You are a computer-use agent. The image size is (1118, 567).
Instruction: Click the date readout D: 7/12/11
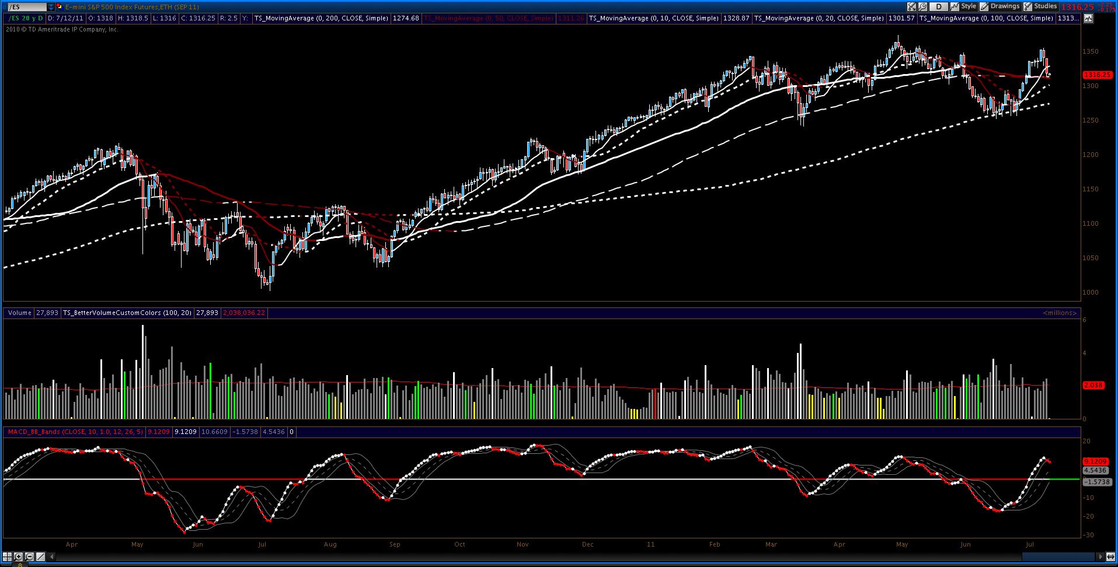(65, 18)
